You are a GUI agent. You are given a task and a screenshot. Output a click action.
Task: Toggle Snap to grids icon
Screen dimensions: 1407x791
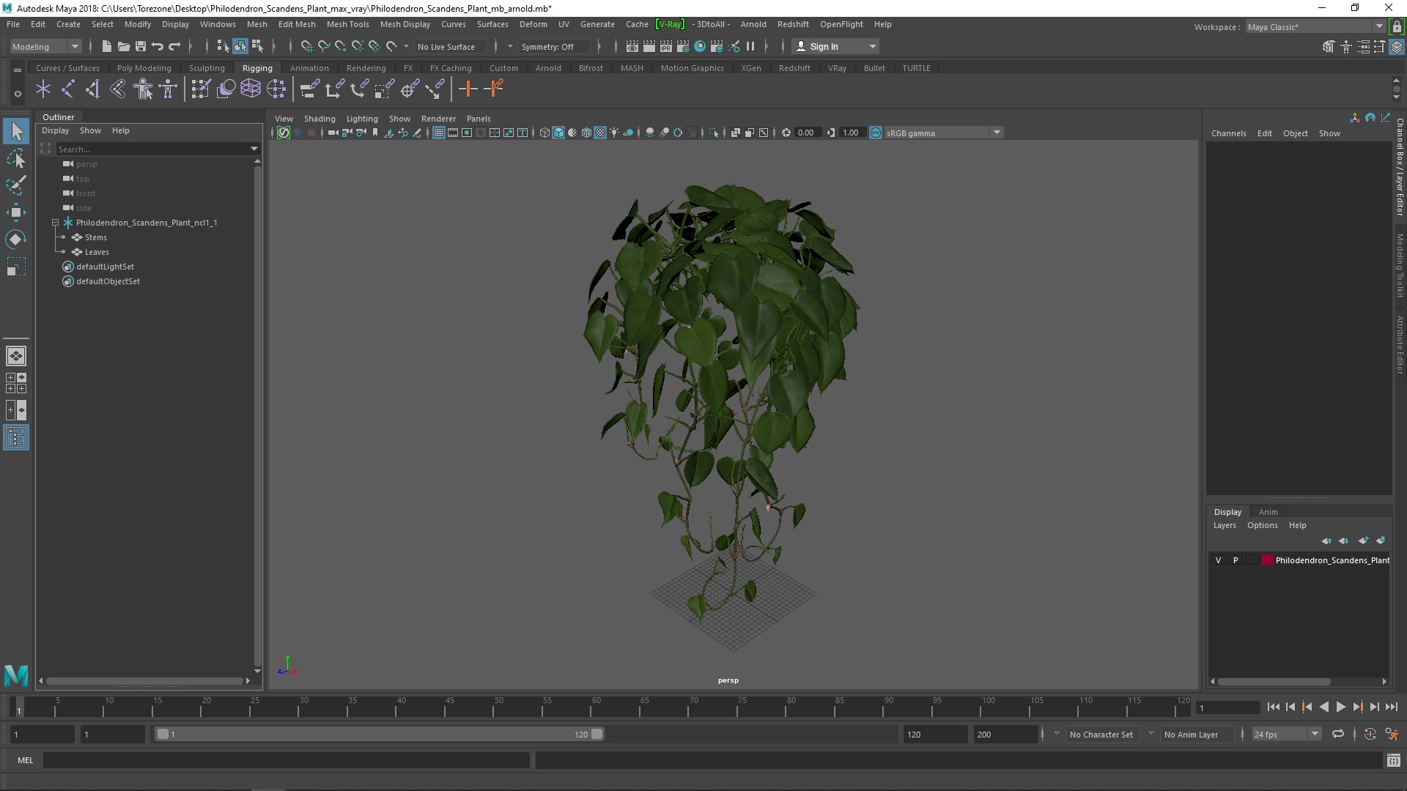(306, 46)
